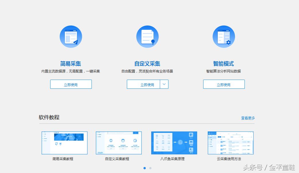
Task: Click the 自定义采集 heading text
Action: (147, 63)
